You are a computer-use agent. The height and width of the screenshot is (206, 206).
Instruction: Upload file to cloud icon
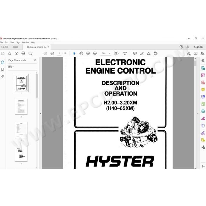[16, 53]
